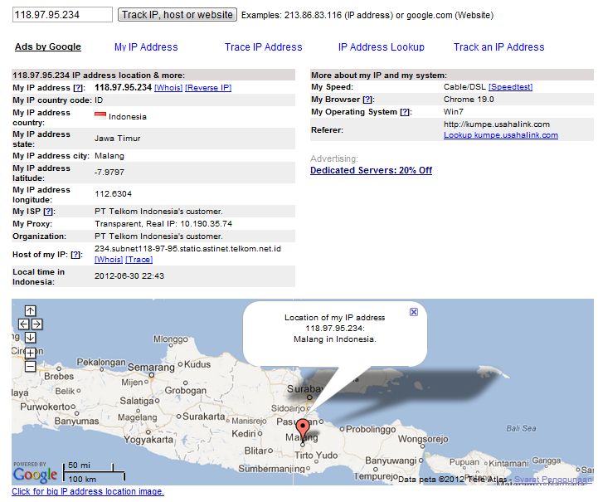Open Lookup kumpe.usahalink.com link
Screen dimensions: 598x502
coord(501,135)
